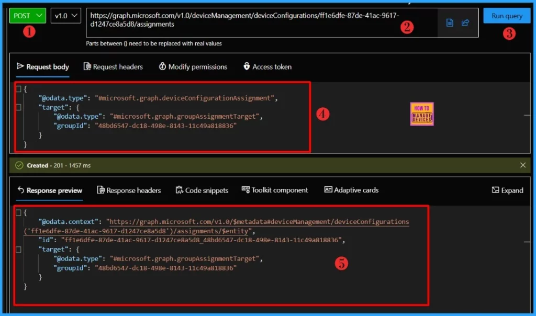The height and width of the screenshot is (316, 536).
Task: Open the Toolkit component tab
Action: pyautogui.click(x=274, y=190)
